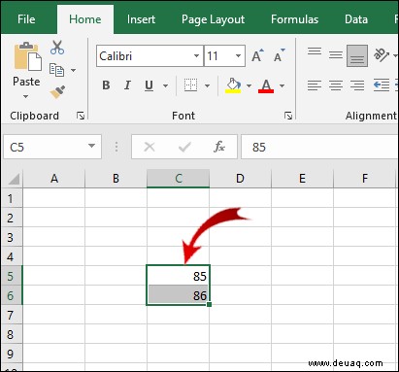The height and width of the screenshot is (372, 399).
Task: Expand the Underline style arrow
Action: (165, 85)
